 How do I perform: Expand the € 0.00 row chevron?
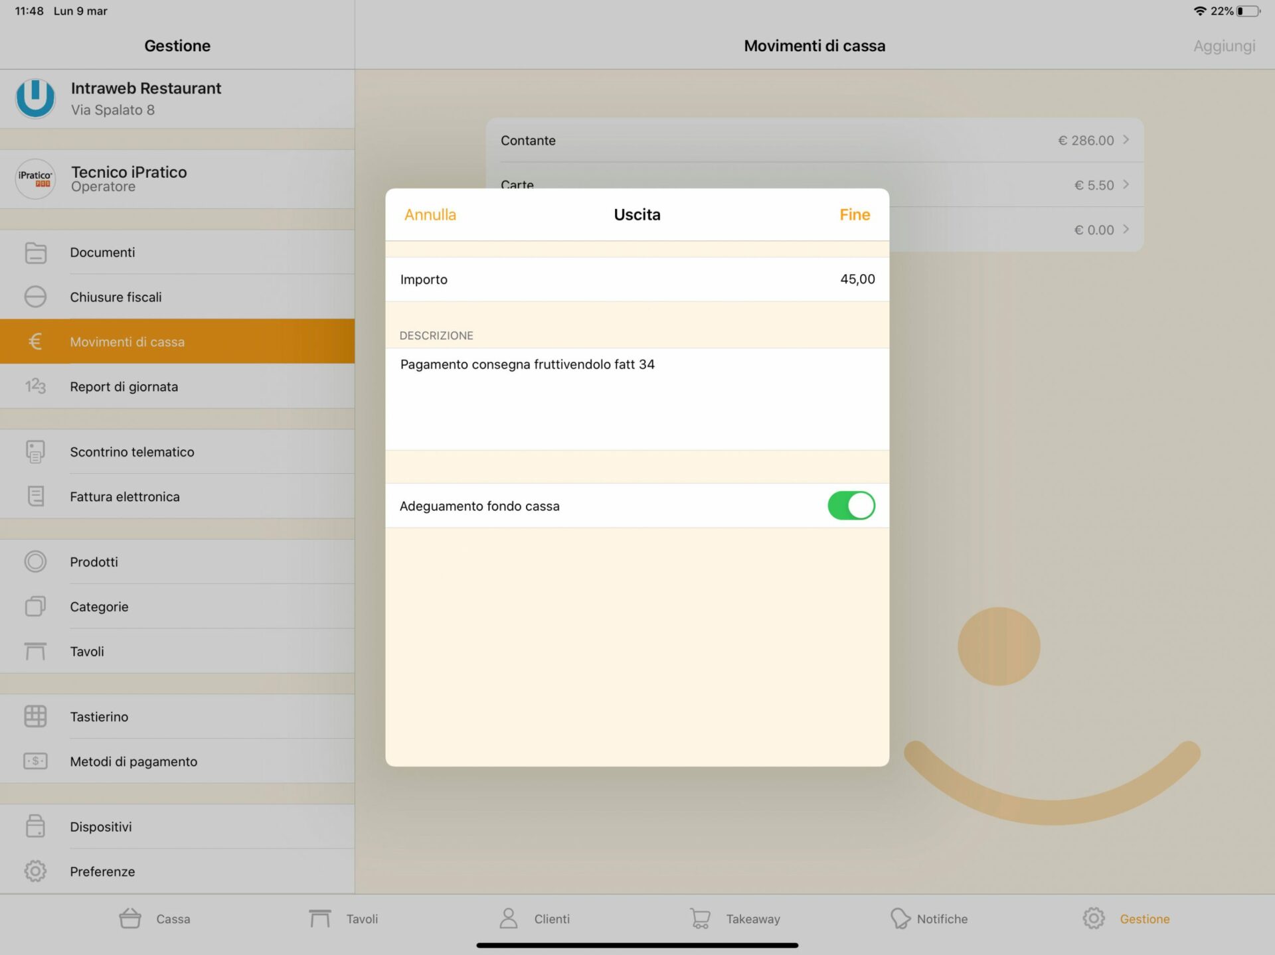[1126, 229]
